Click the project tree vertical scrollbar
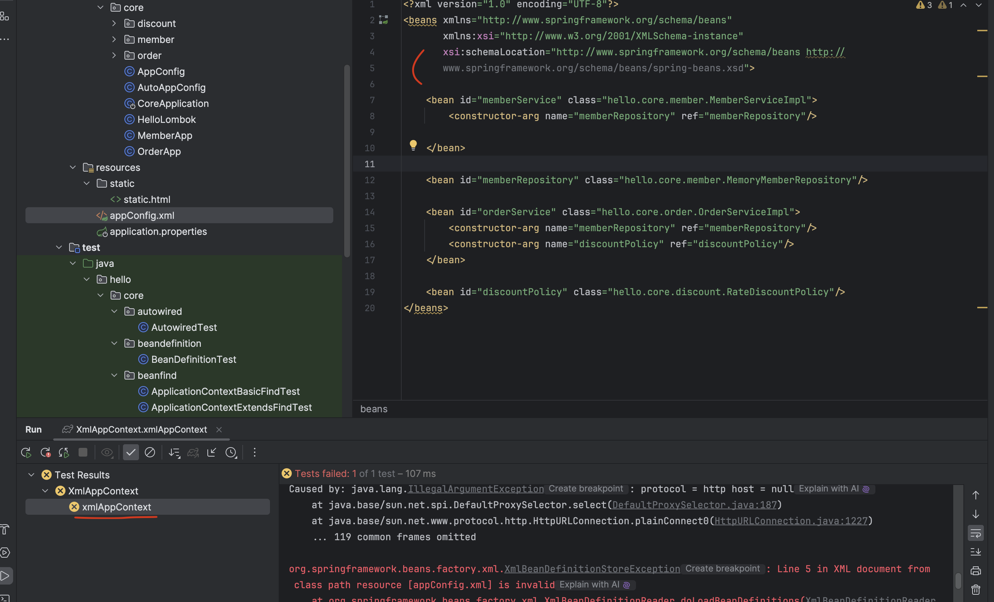The image size is (994, 602). tap(347, 161)
